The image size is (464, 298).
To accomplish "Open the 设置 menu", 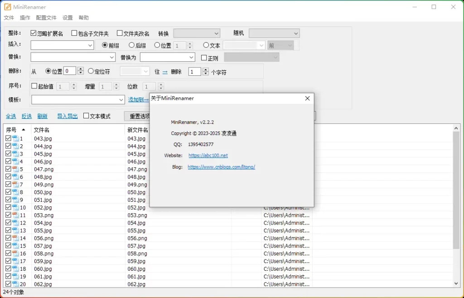I will 67,18.
